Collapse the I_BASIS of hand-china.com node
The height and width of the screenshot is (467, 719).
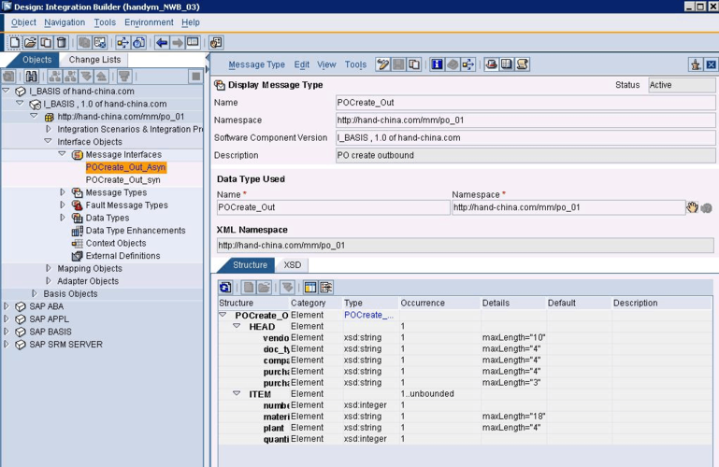pos(6,91)
